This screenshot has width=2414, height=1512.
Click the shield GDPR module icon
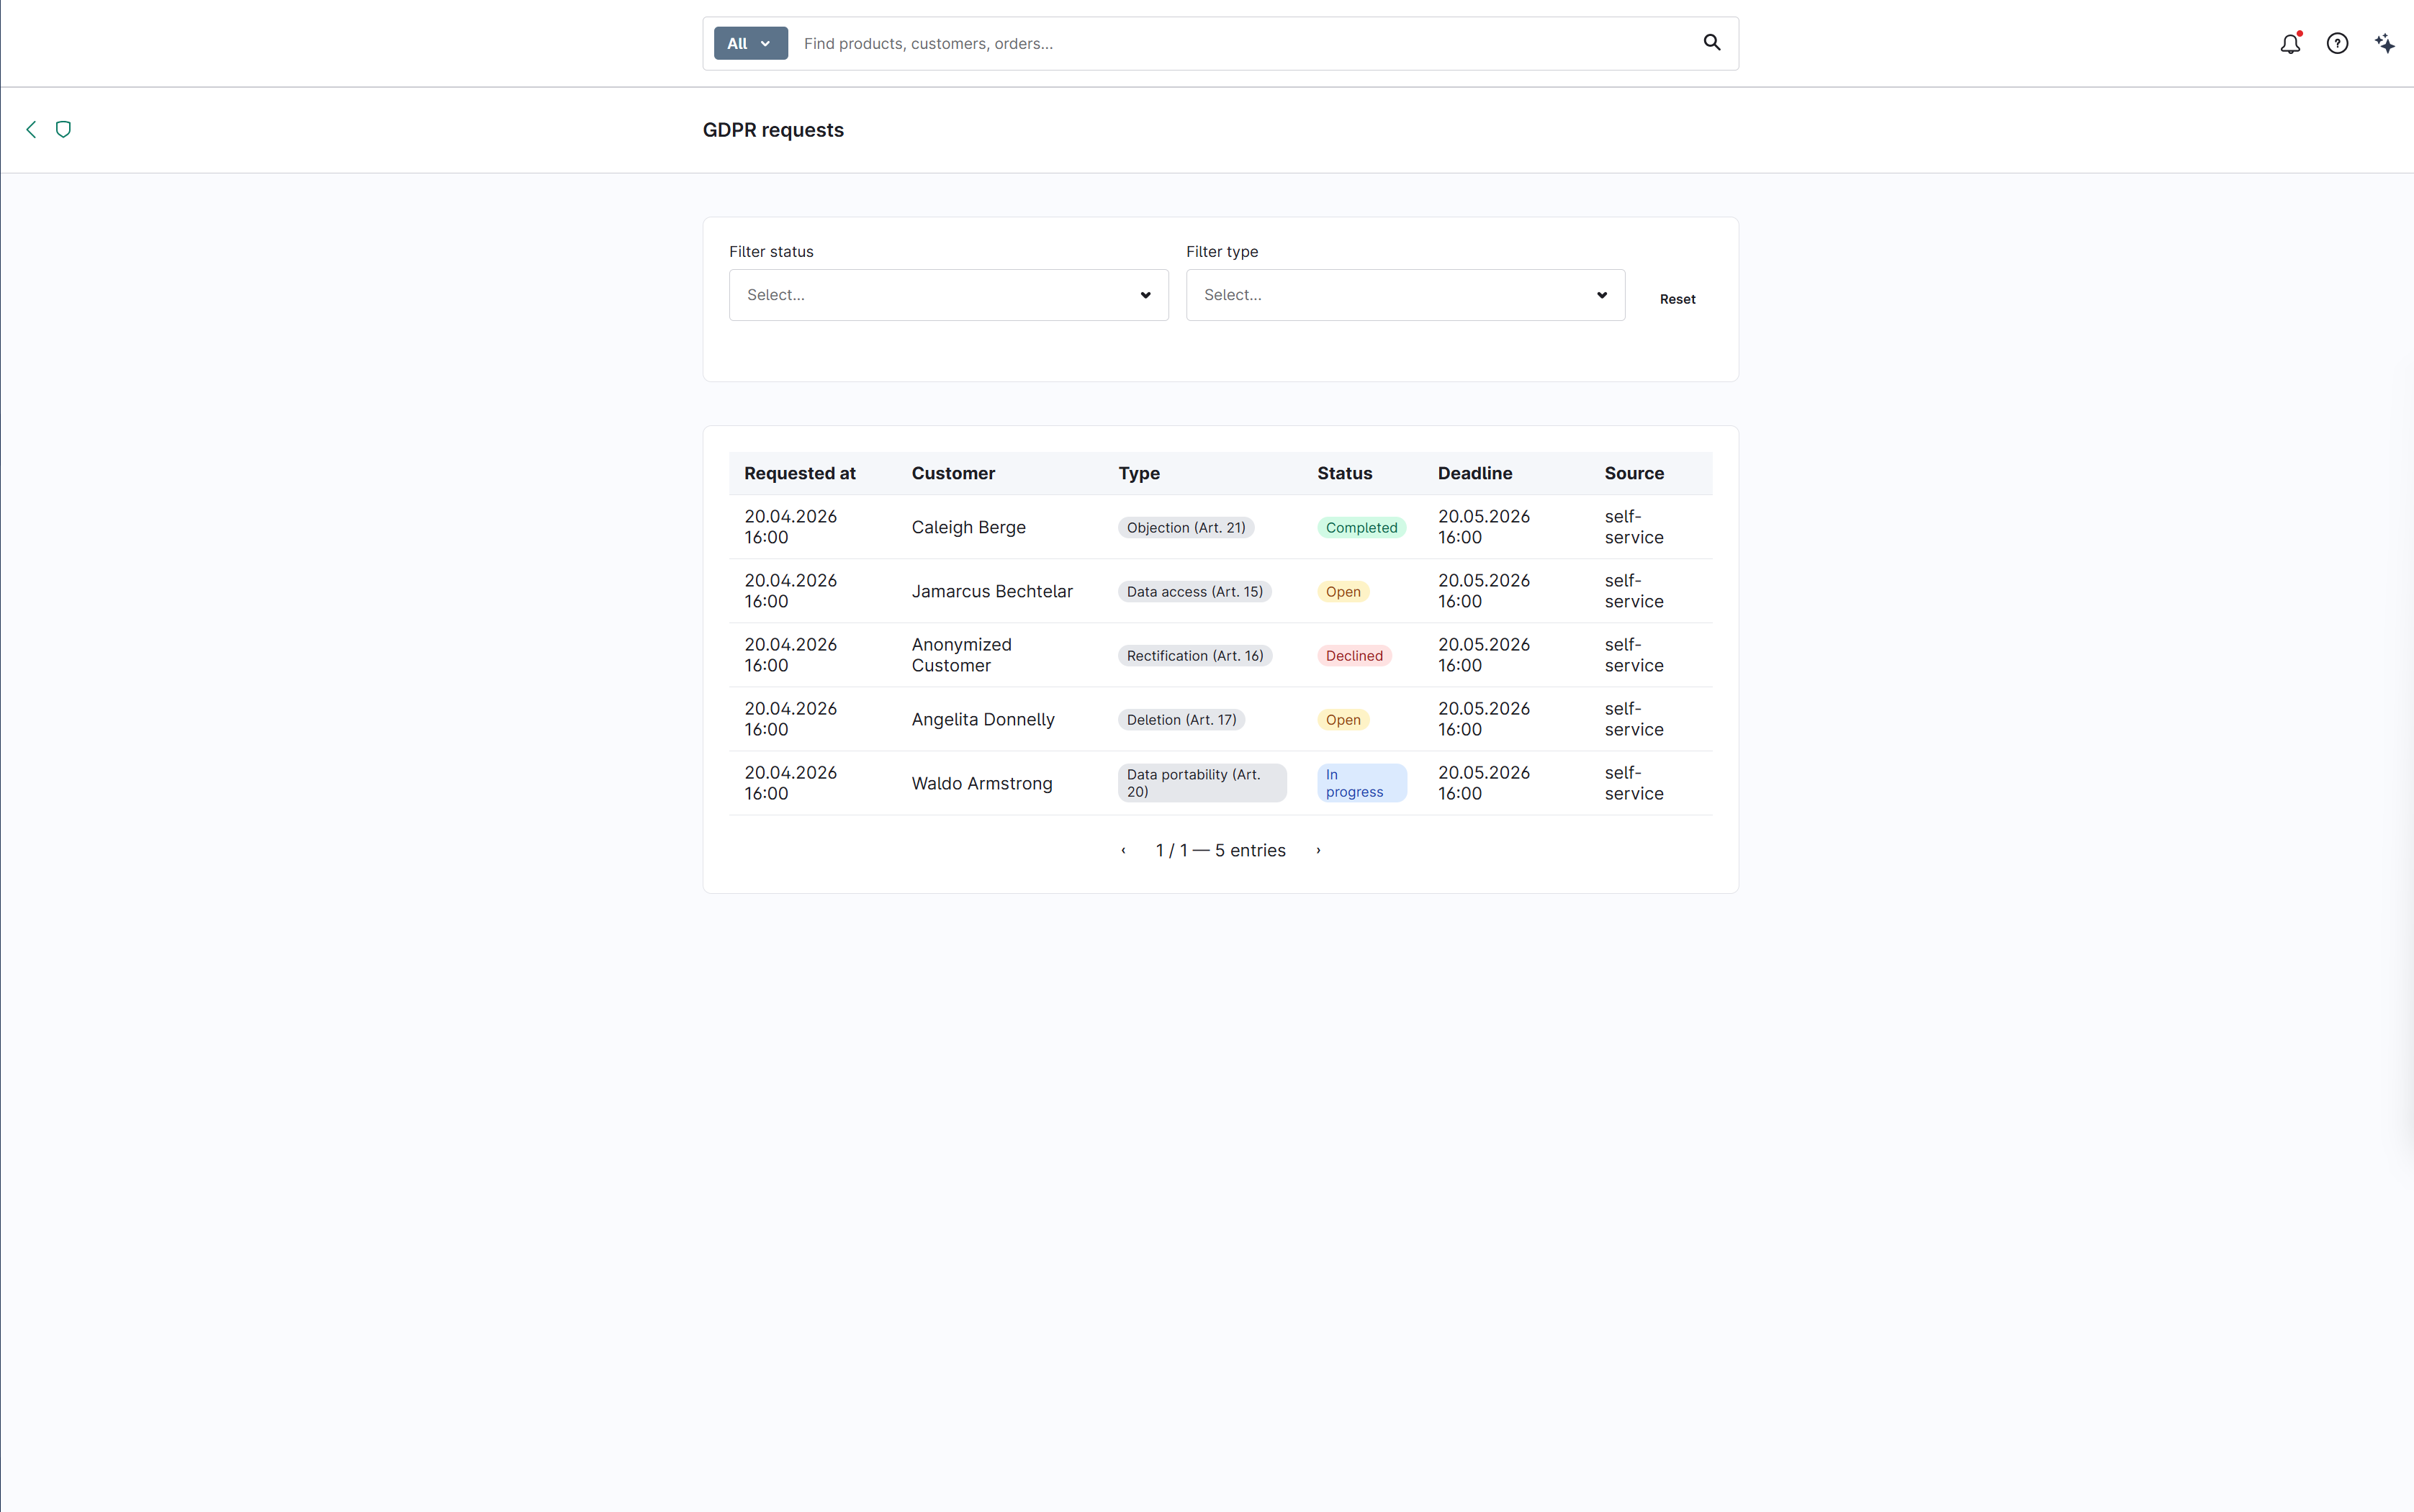tap(63, 129)
